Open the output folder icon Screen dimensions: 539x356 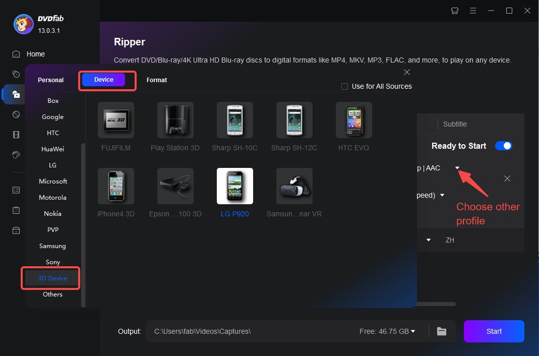click(442, 331)
